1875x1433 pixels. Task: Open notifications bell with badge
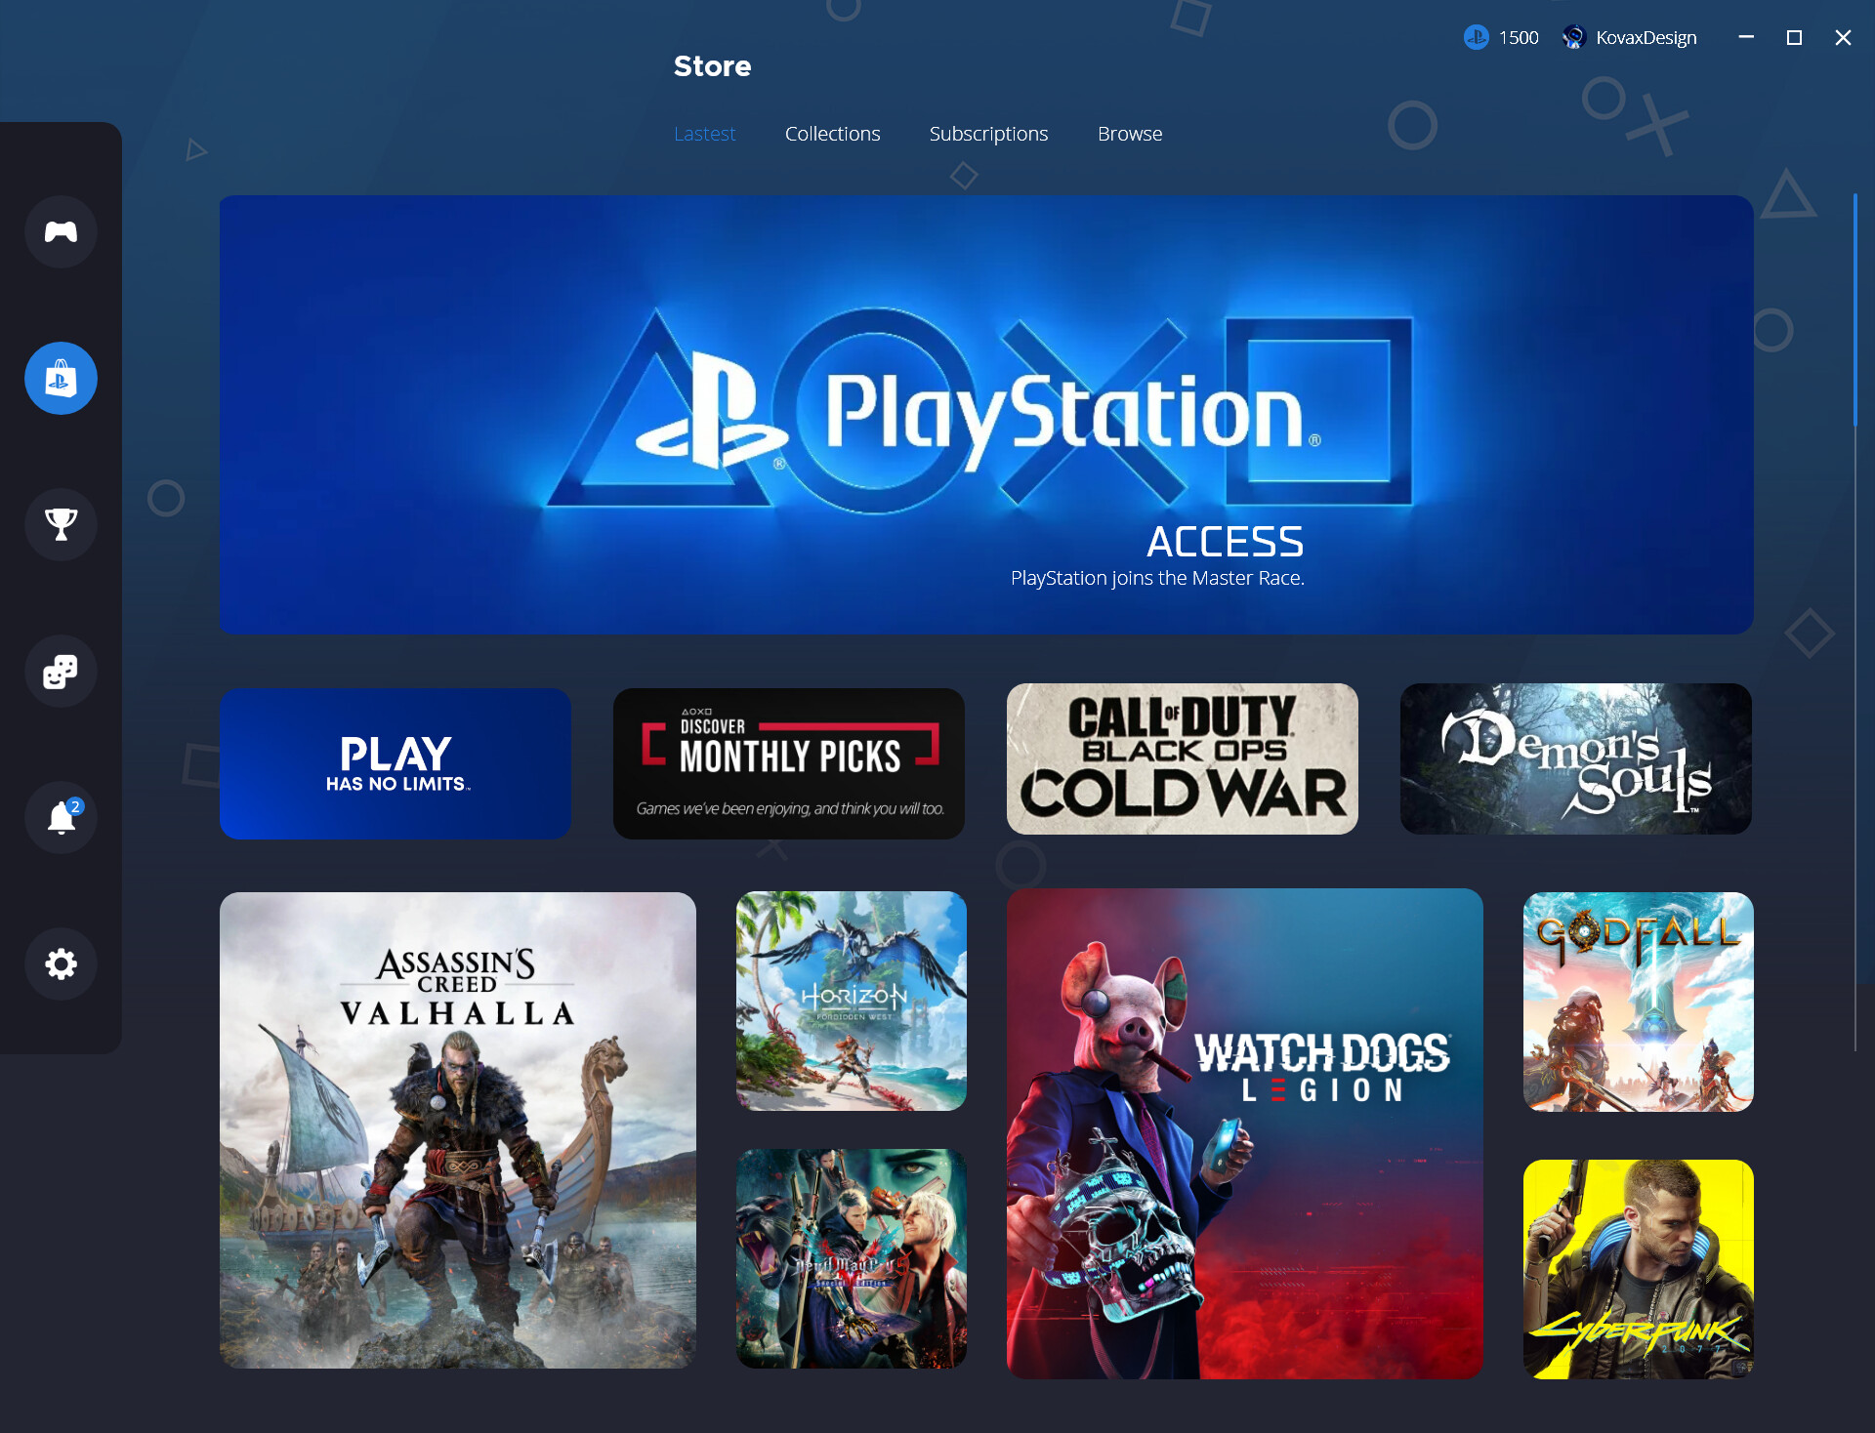(x=61, y=817)
